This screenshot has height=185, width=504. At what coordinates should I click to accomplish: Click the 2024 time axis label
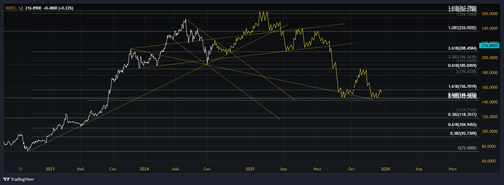(x=145, y=168)
